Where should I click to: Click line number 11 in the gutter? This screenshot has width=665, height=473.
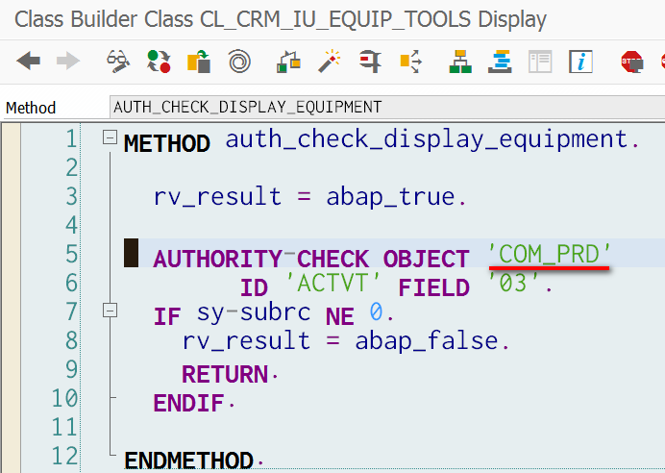[x=65, y=428]
